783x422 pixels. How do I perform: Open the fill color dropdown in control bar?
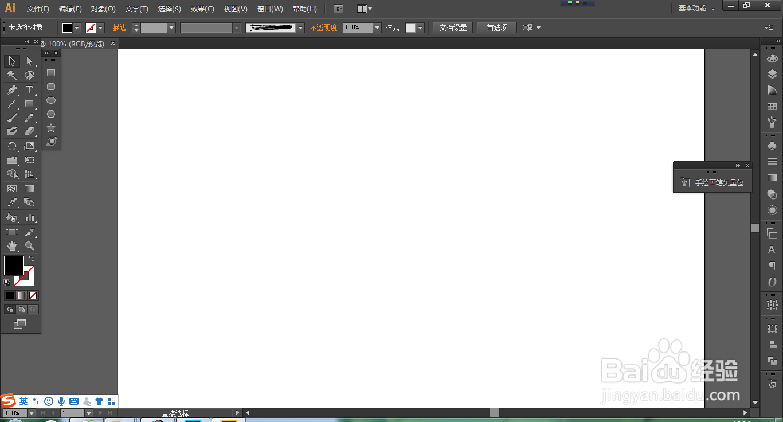click(x=78, y=28)
